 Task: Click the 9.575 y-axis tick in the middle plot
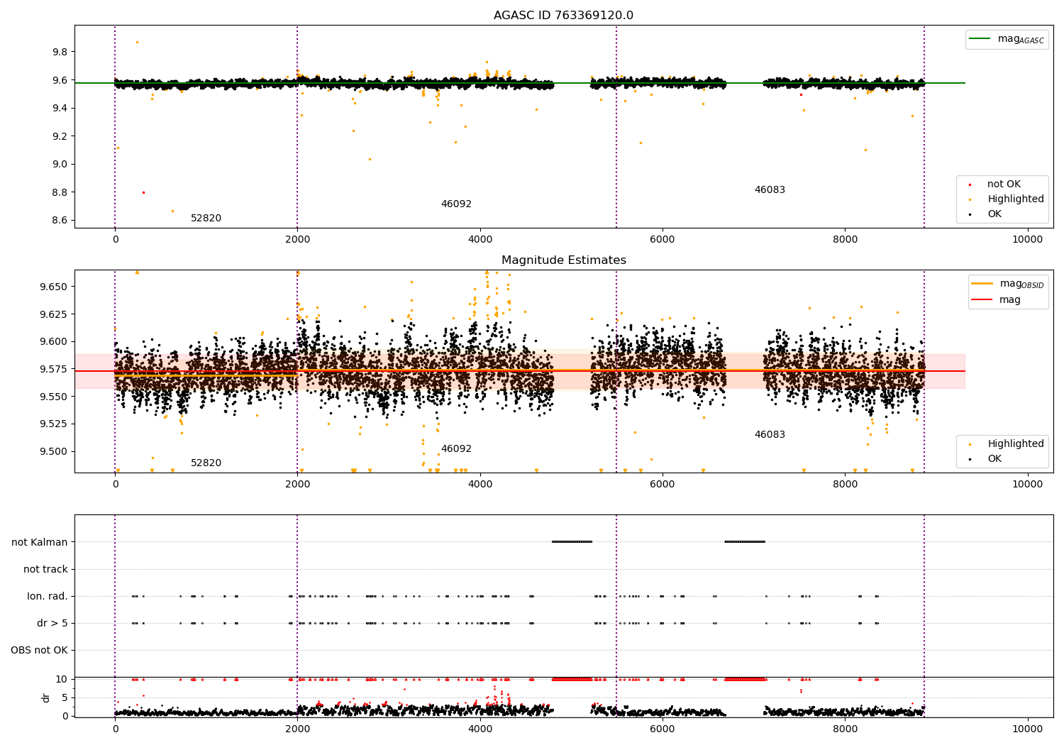pyautogui.click(x=53, y=370)
